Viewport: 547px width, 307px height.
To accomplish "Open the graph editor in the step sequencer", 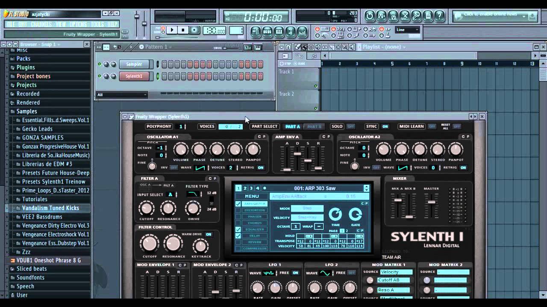I will click(248, 47).
